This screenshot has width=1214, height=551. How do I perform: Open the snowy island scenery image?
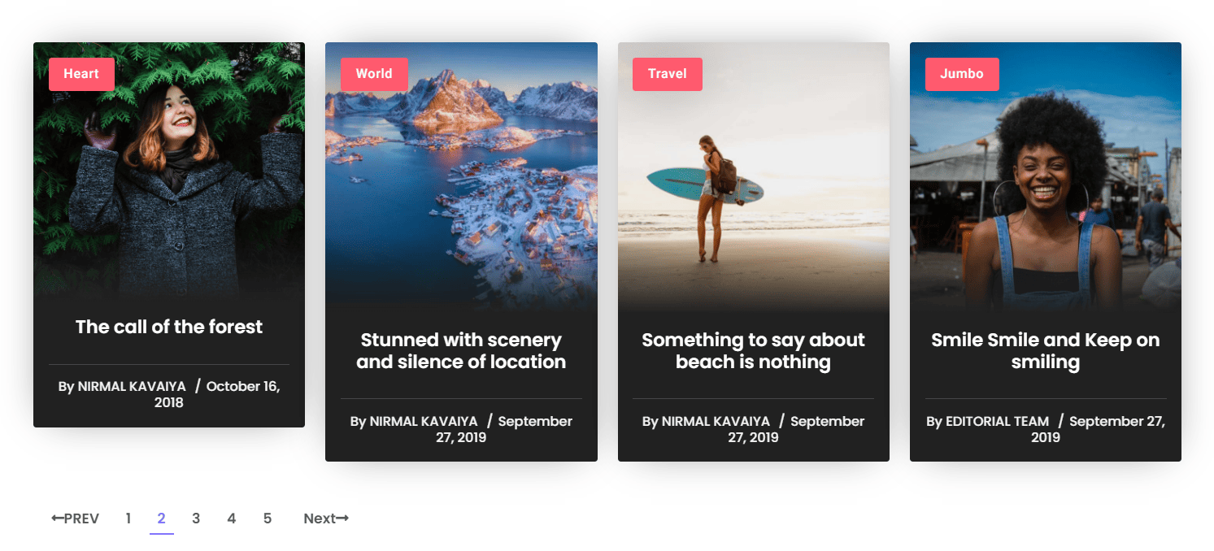(x=461, y=175)
